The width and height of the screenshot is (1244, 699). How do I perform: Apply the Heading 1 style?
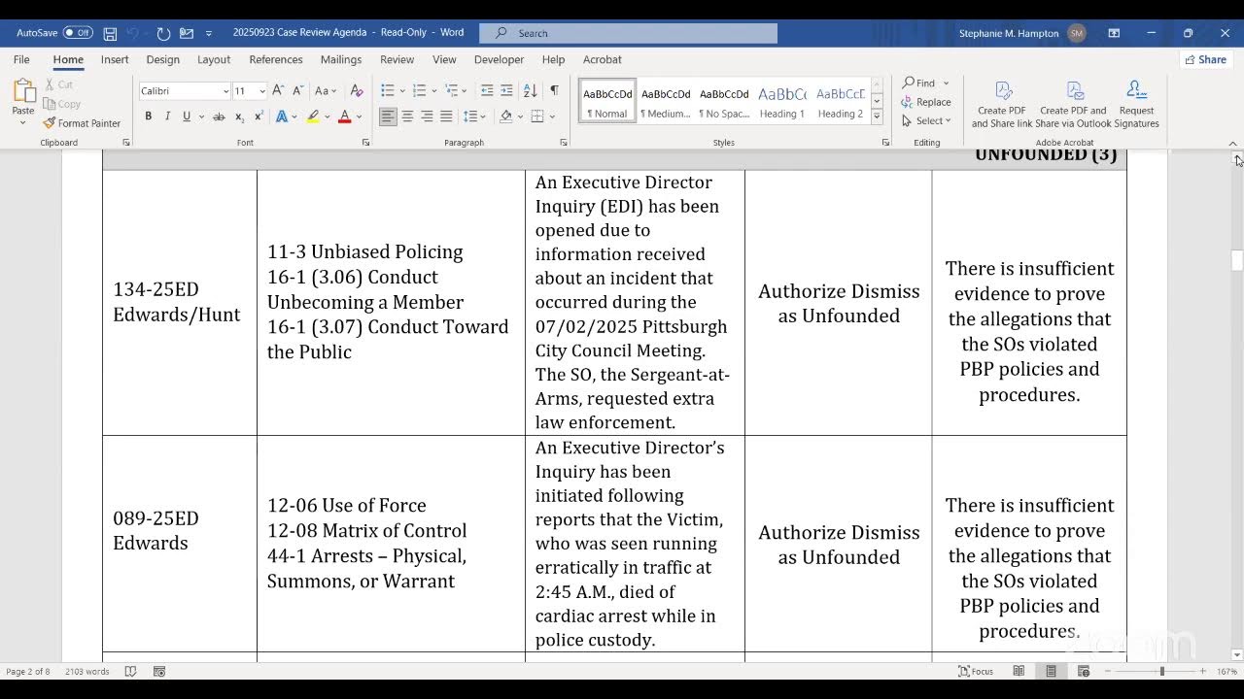[782, 102]
